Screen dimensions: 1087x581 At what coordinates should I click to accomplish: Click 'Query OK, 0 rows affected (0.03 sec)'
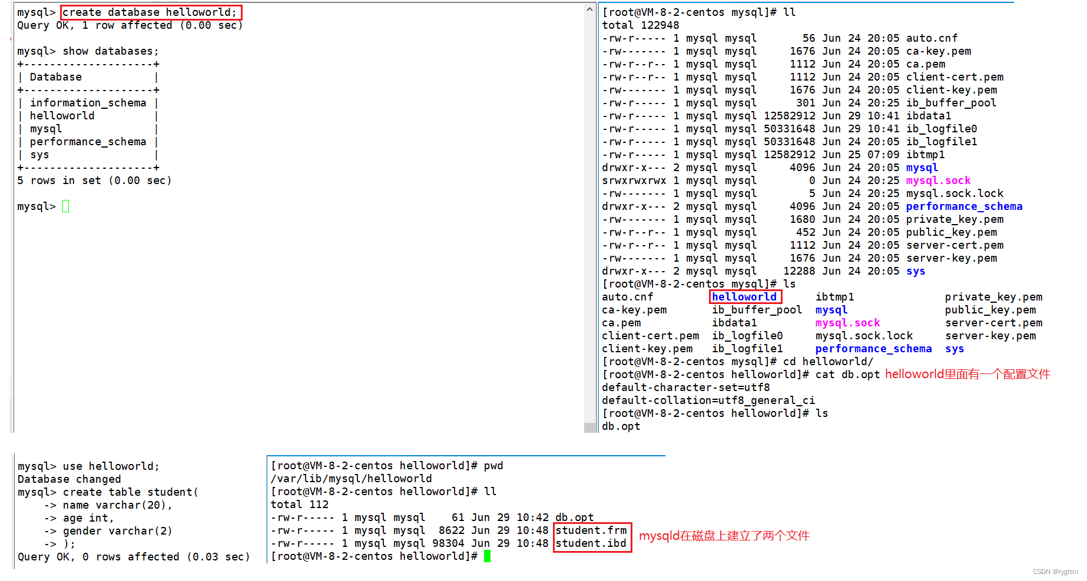[x=134, y=557]
